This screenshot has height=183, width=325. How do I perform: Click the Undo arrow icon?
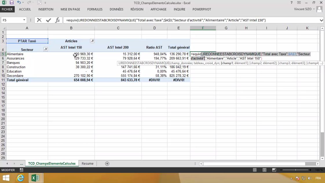coord(19,3)
